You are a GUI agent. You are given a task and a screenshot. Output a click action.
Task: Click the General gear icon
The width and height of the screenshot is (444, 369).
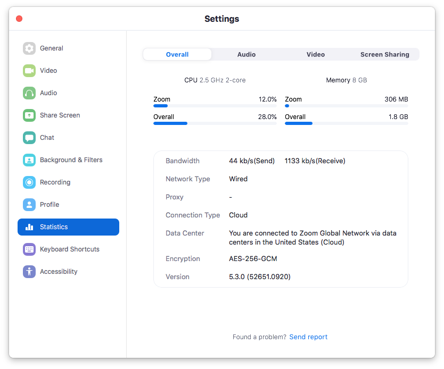coord(29,48)
